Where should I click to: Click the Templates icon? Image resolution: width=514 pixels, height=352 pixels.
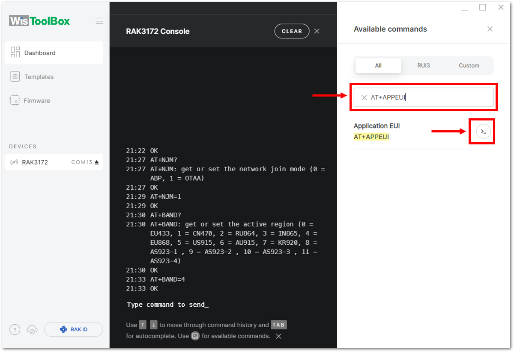tap(15, 77)
